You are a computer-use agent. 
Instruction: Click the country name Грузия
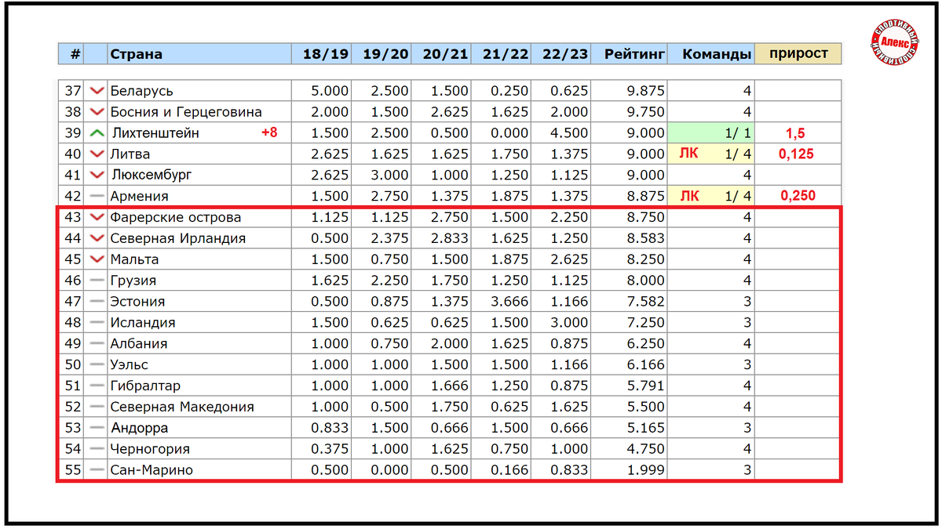(133, 281)
